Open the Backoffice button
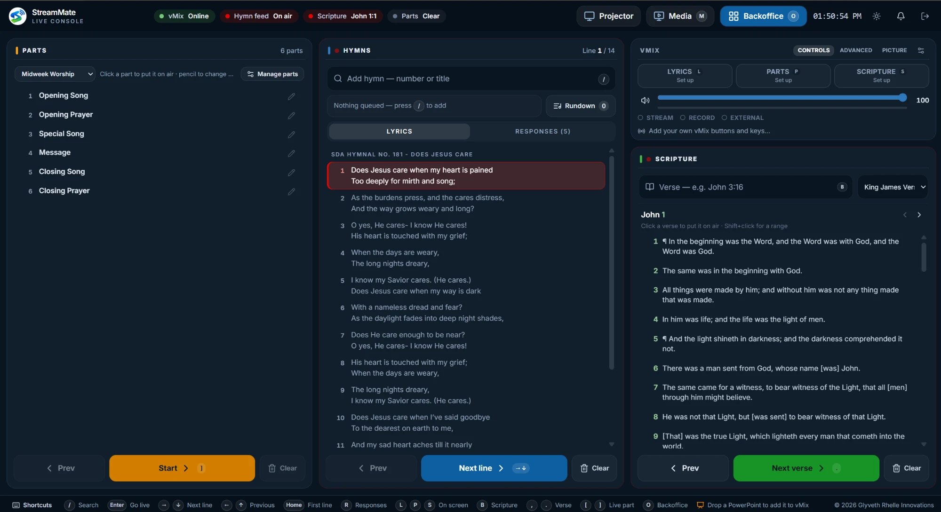The image size is (941, 512). point(763,16)
